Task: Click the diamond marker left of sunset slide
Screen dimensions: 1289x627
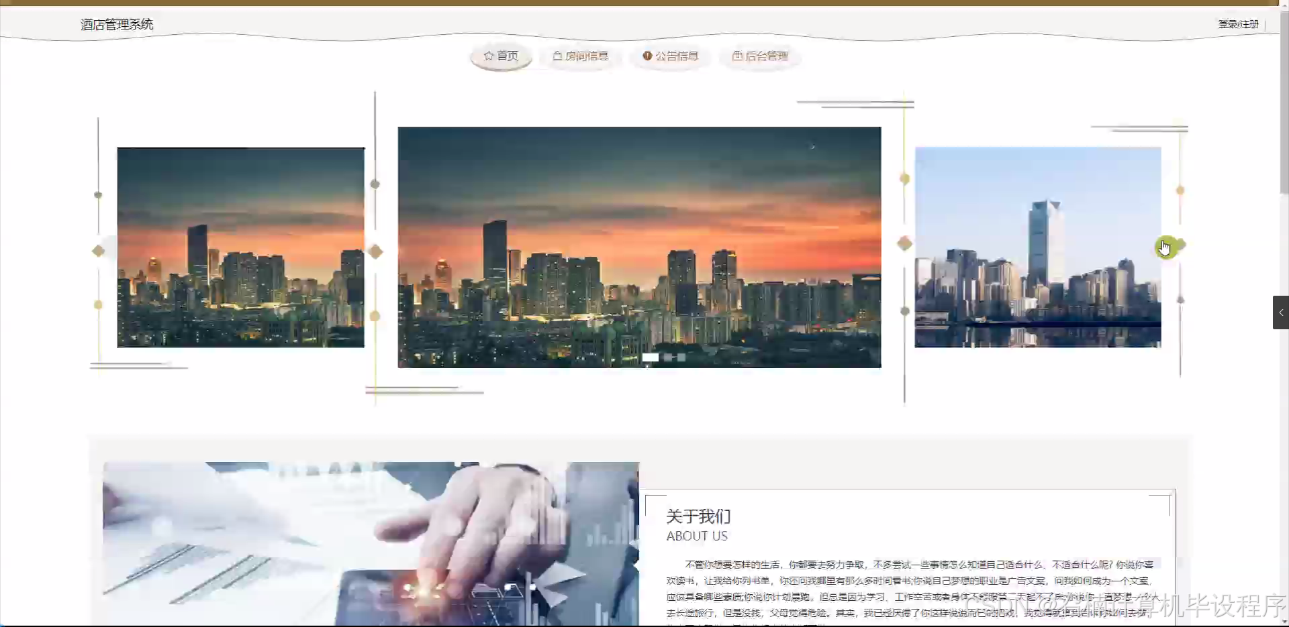Action: click(375, 251)
